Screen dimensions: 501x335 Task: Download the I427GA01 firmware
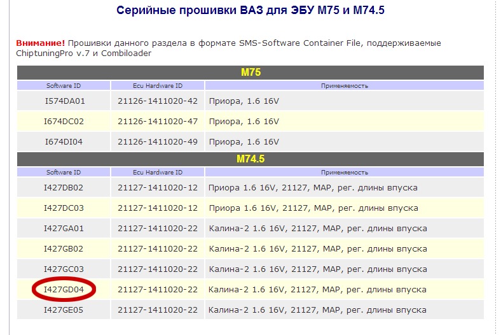(64, 229)
